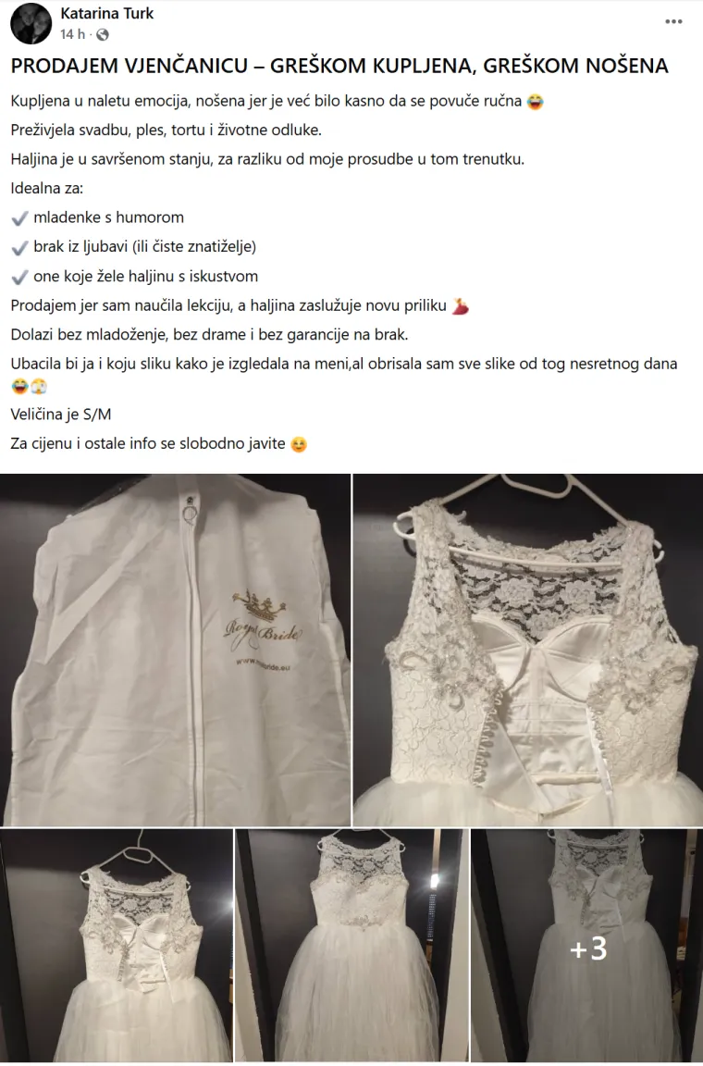703x1066 pixels.
Task: Open the Royal Bride garment bag photo
Action: click(x=175, y=650)
